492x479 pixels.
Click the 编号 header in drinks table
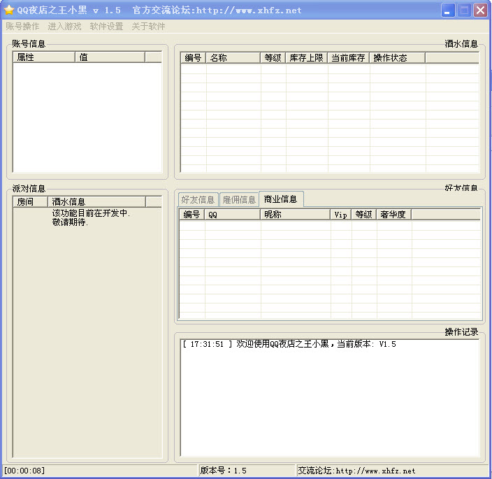194,58
